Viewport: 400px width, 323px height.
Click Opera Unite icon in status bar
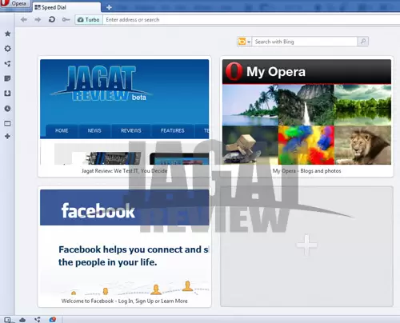point(38,320)
